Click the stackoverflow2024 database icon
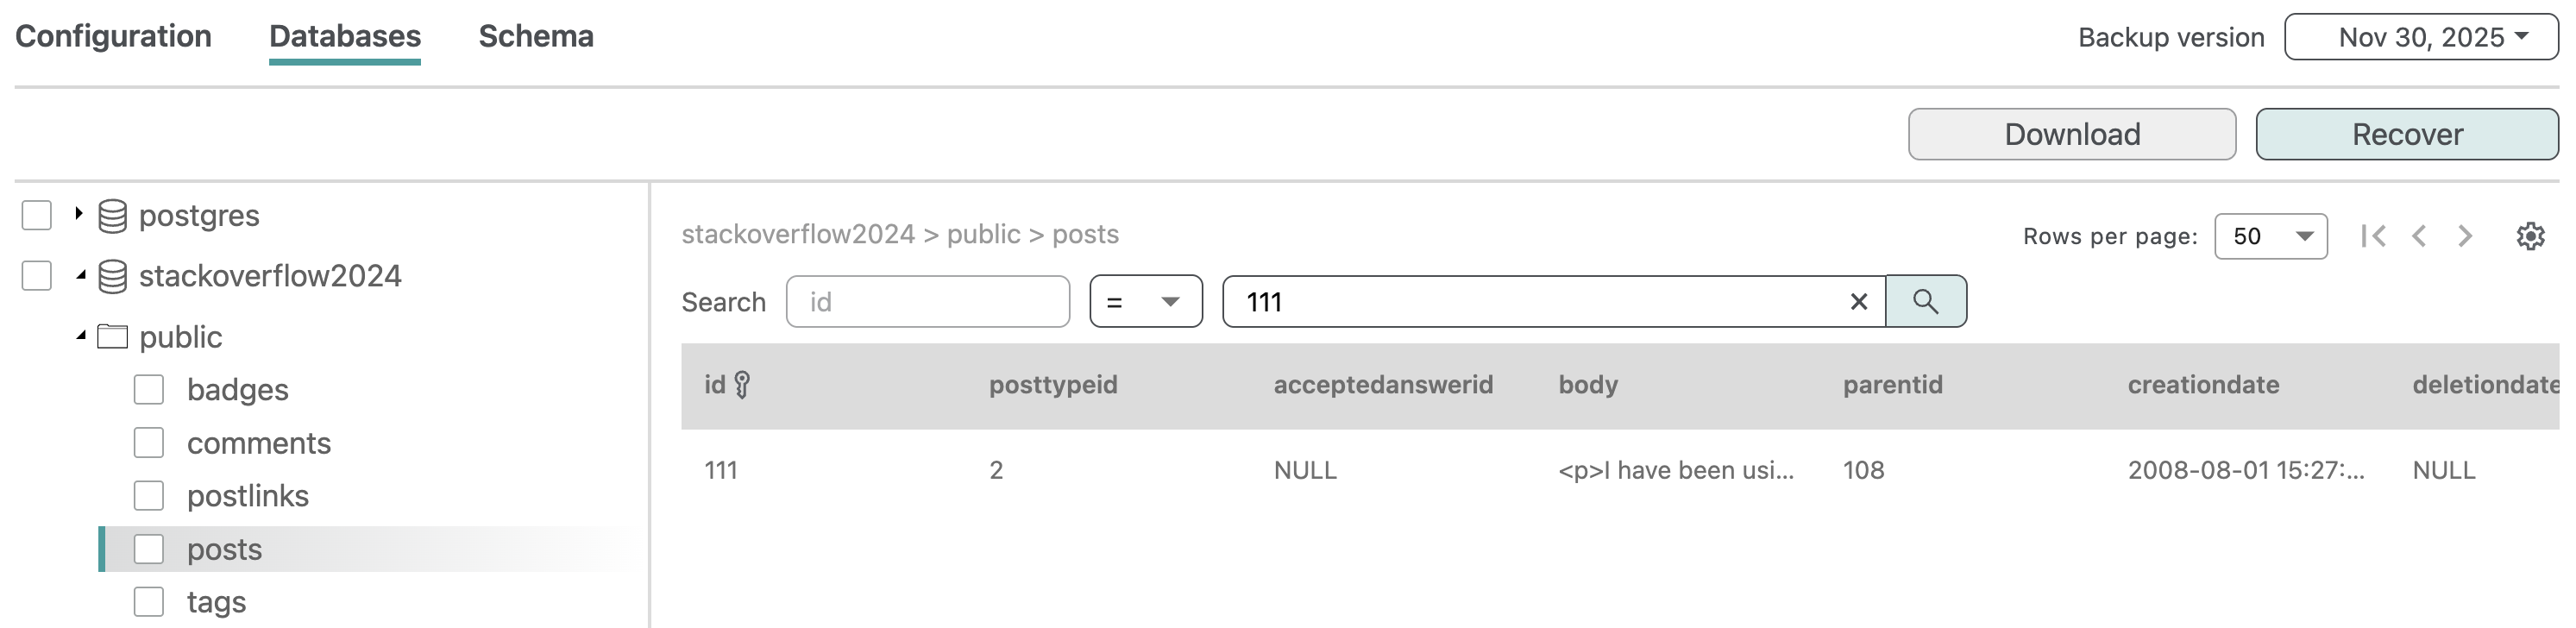2576x628 pixels. pos(113,276)
